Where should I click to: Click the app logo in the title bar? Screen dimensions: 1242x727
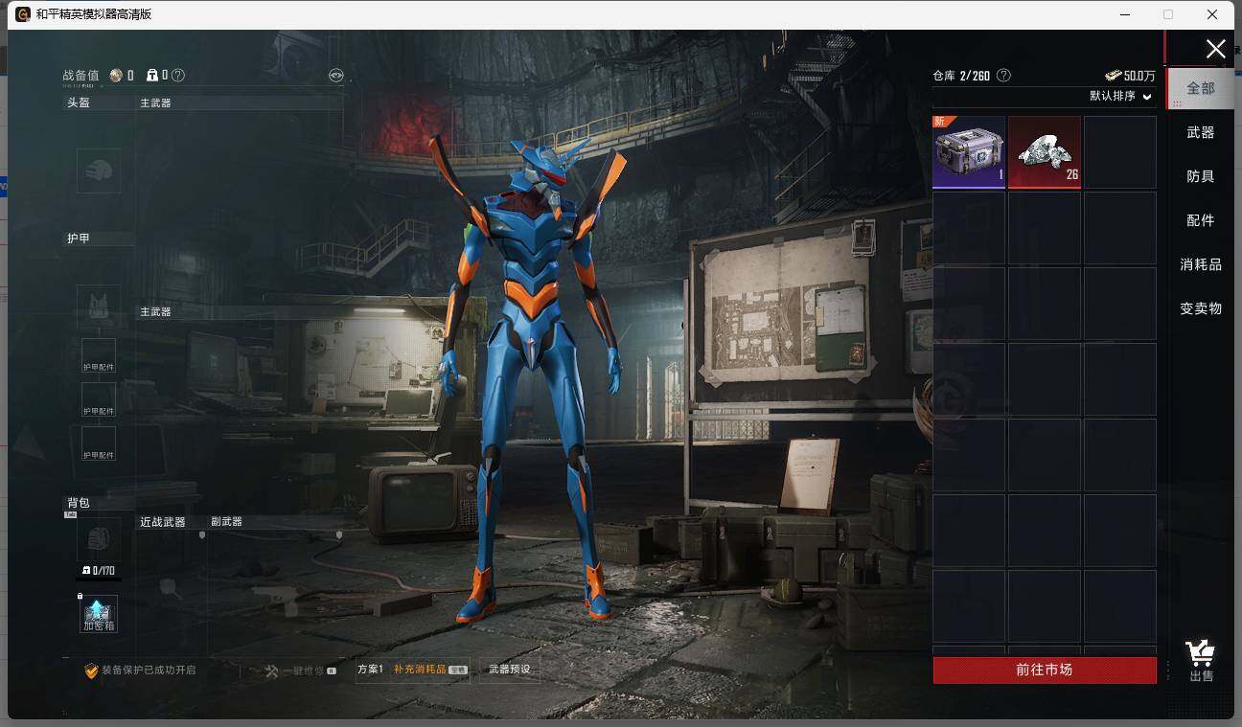tap(23, 14)
